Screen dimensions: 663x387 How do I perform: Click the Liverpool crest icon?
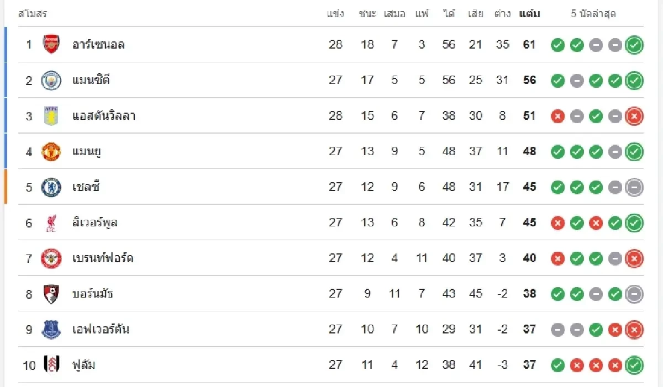pyautogui.click(x=51, y=222)
